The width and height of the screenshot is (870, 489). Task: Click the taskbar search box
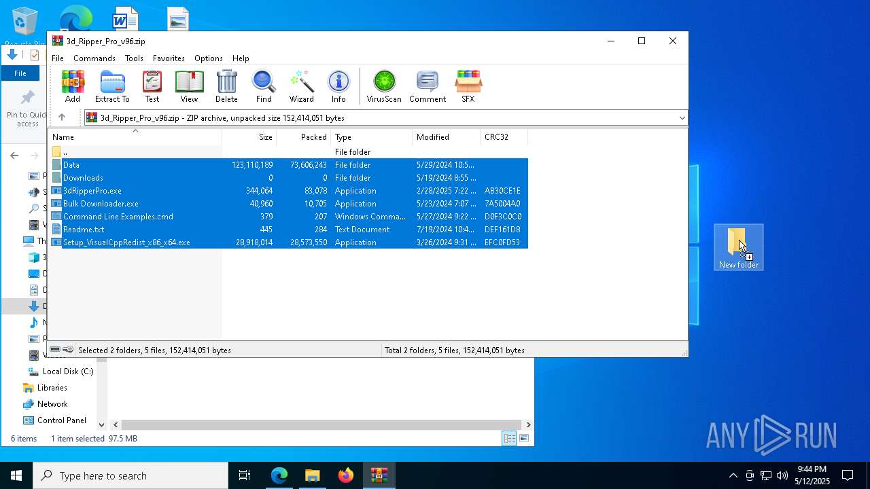point(130,475)
